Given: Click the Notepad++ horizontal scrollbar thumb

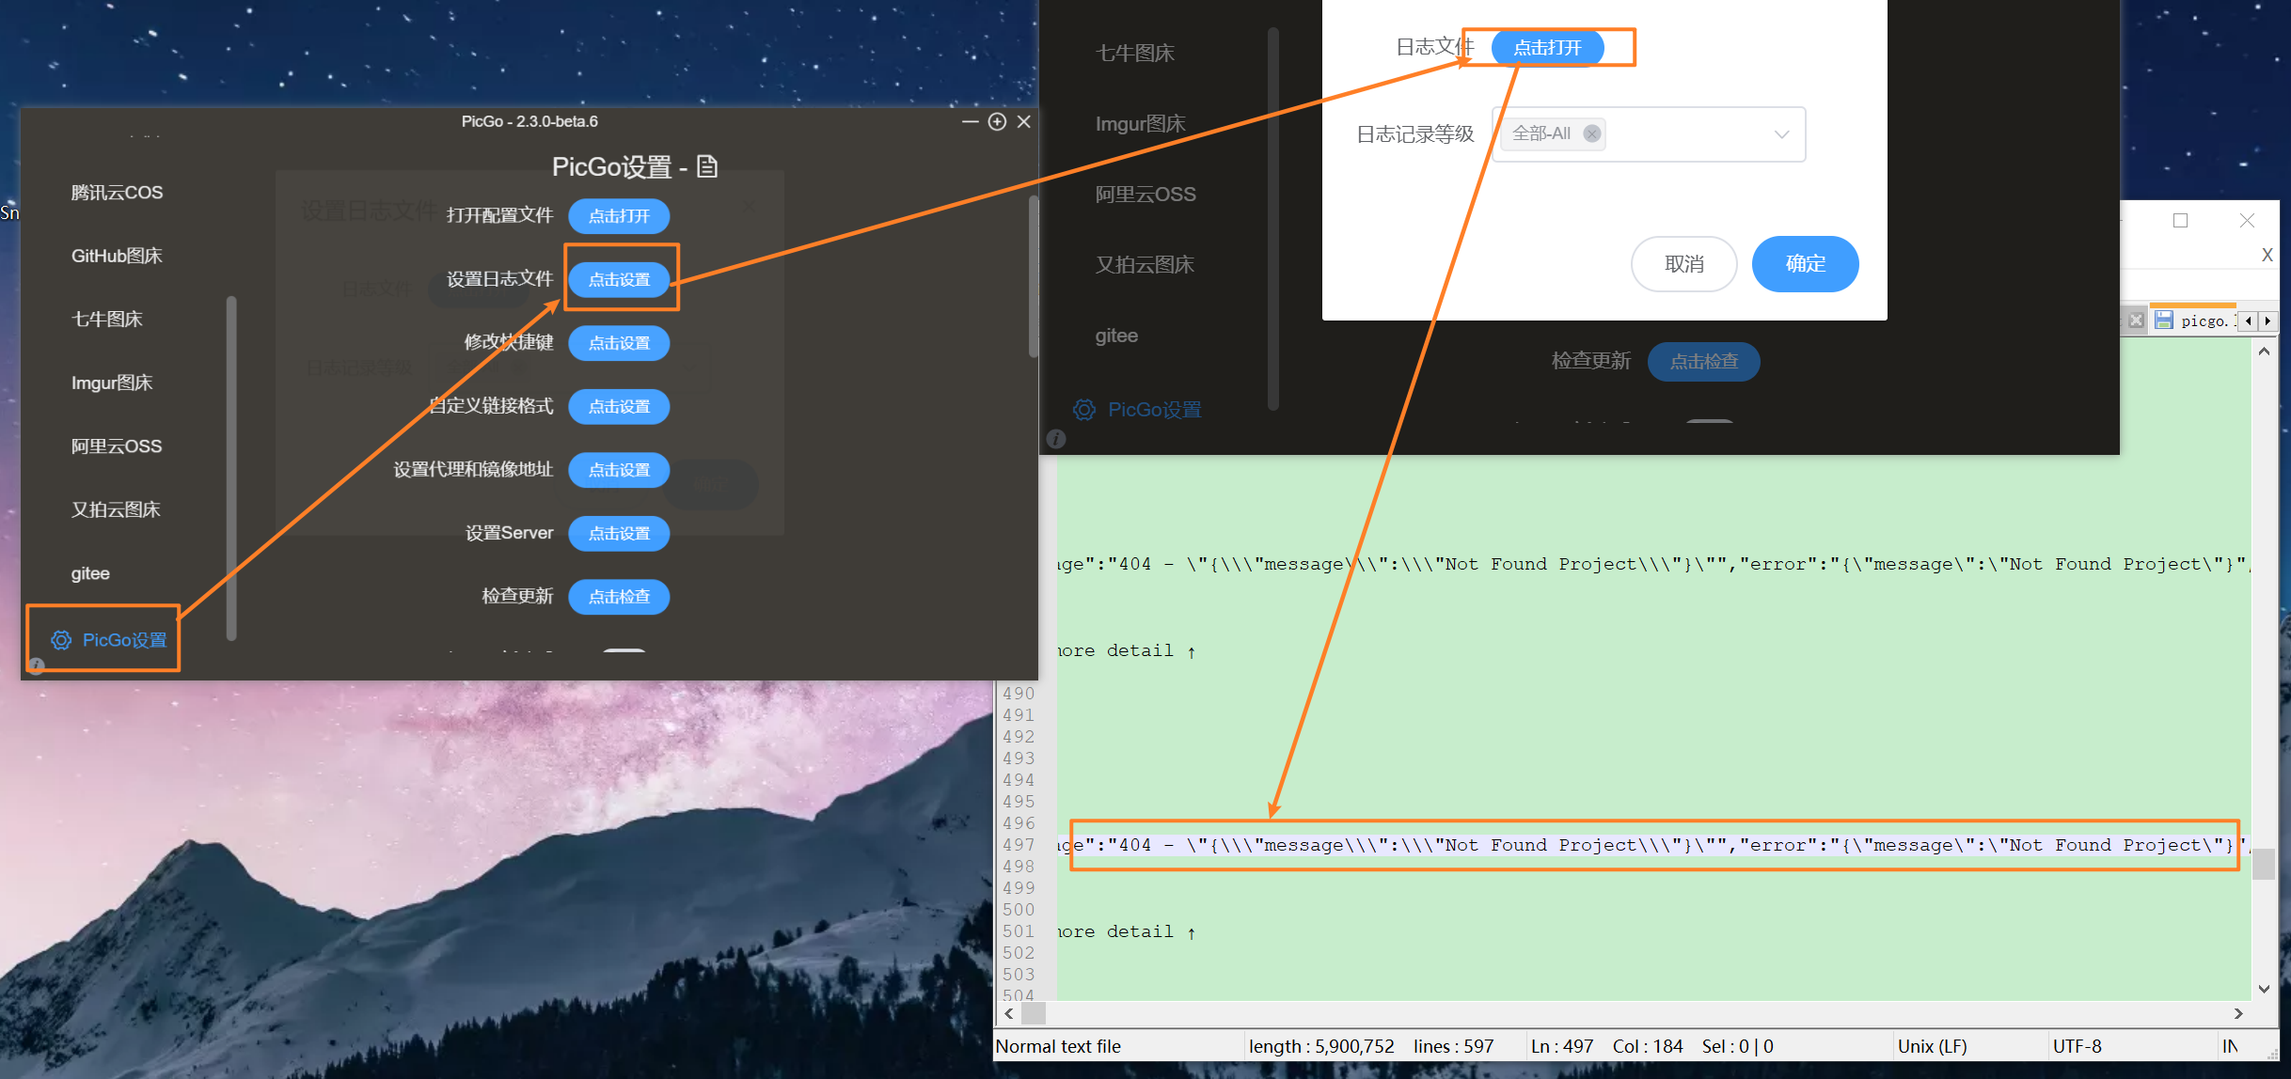Looking at the screenshot, I should (x=1034, y=1013).
